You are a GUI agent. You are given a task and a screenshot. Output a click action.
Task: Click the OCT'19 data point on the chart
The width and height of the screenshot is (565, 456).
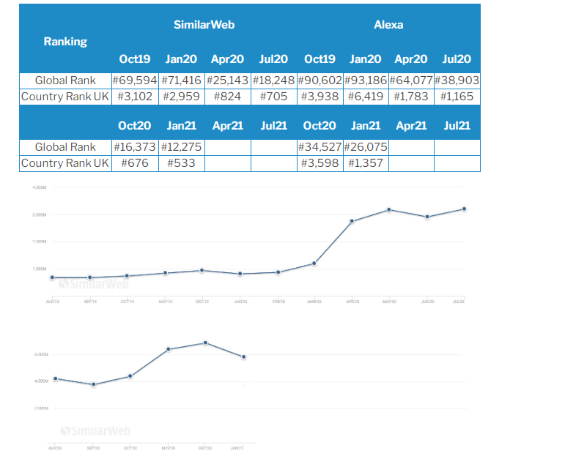tap(127, 276)
